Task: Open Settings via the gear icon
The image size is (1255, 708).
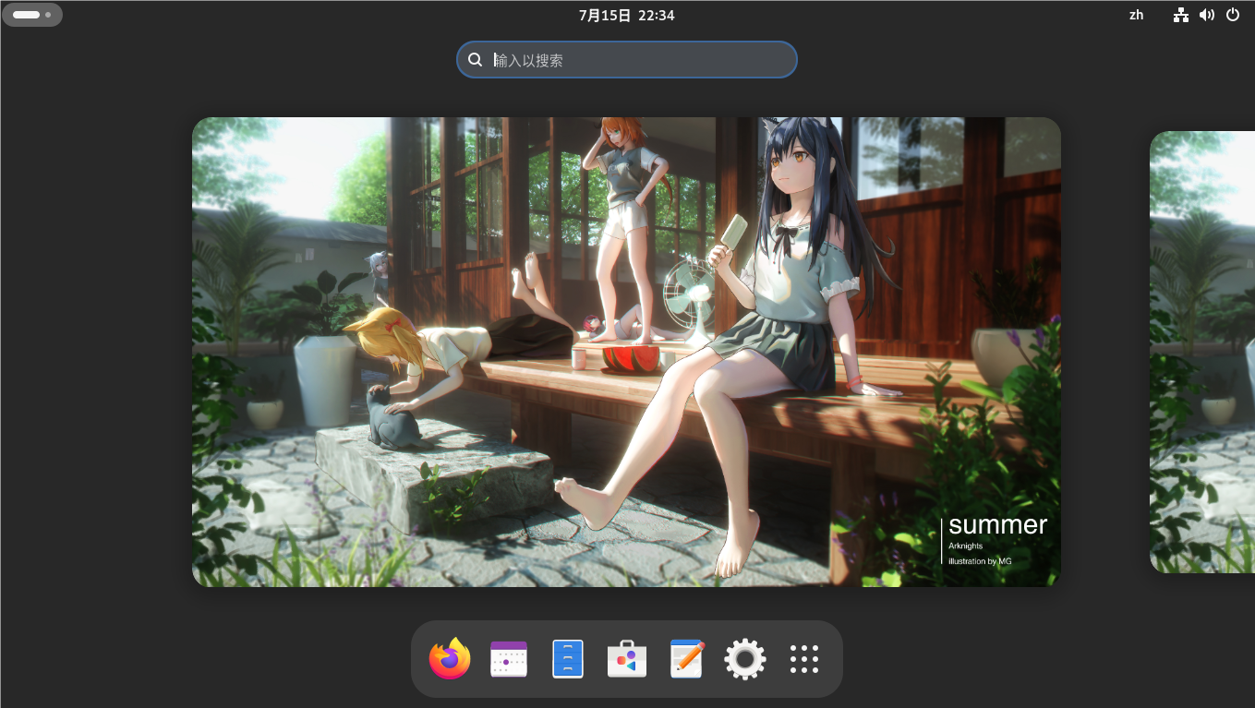Action: pyautogui.click(x=745, y=659)
